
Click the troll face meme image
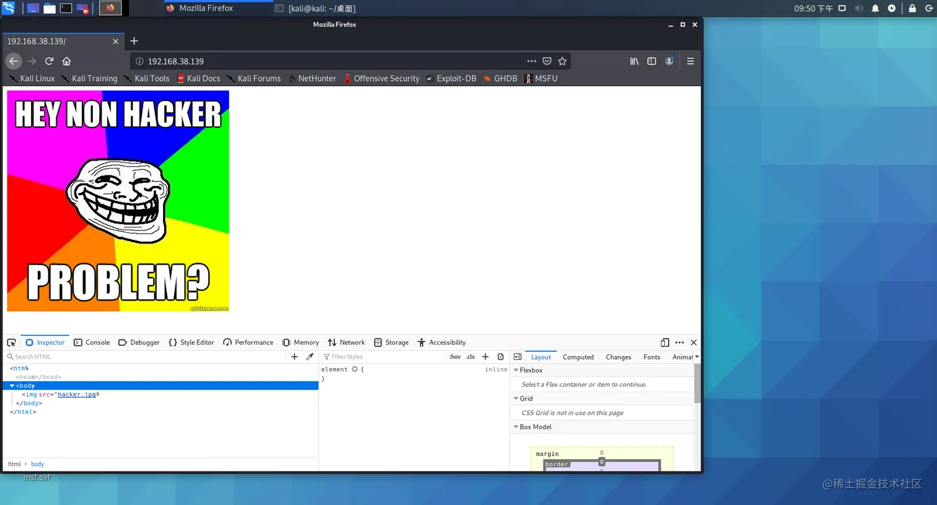tap(118, 201)
